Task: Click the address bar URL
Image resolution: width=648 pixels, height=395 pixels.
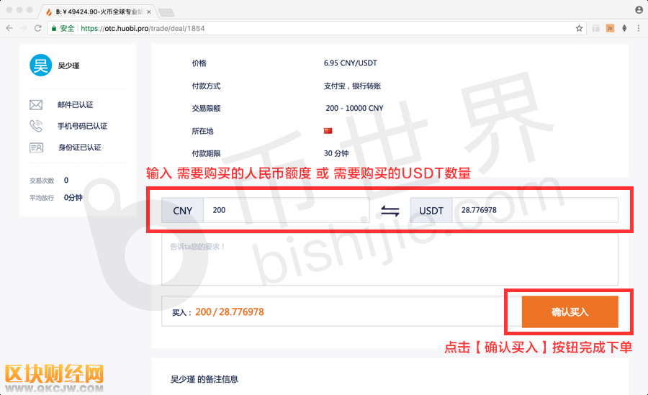Action: tap(143, 28)
